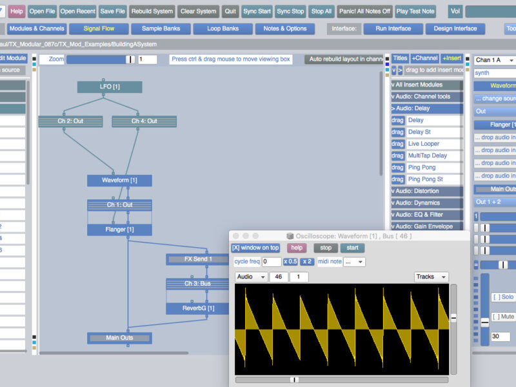Image resolution: width=516 pixels, height=387 pixels.
Task: Enable Solo on the channel
Action: [503, 297]
